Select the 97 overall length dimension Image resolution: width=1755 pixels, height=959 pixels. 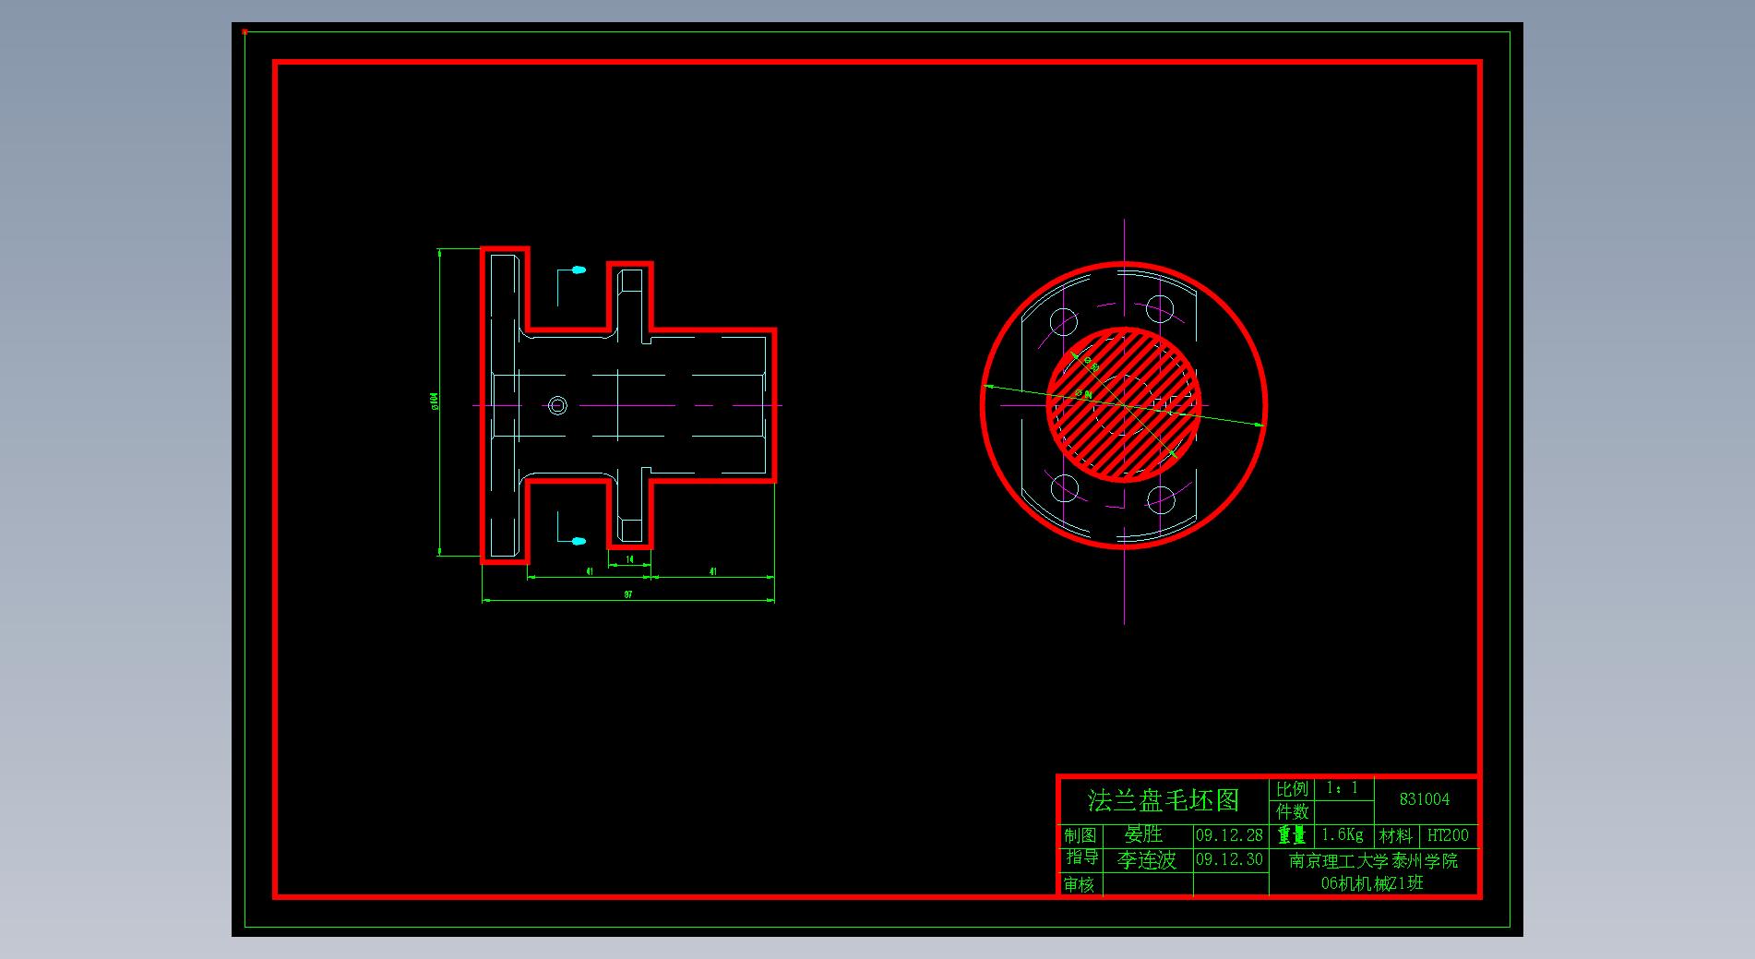click(628, 594)
